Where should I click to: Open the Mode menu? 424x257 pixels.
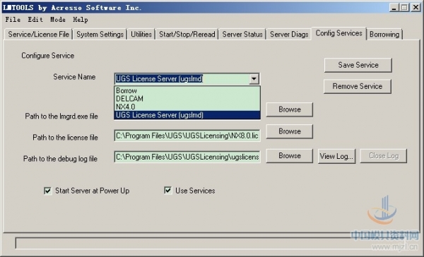pyautogui.click(x=58, y=20)
